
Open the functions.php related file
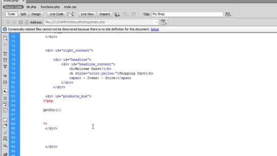pyautogui.click(x=50, y=7)
